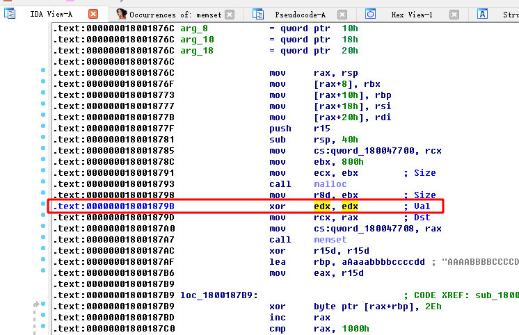This screenshot has height=335, width=519.
Task: Select xor r15d, r15d instruction
Action: click(x=319, y=251)
